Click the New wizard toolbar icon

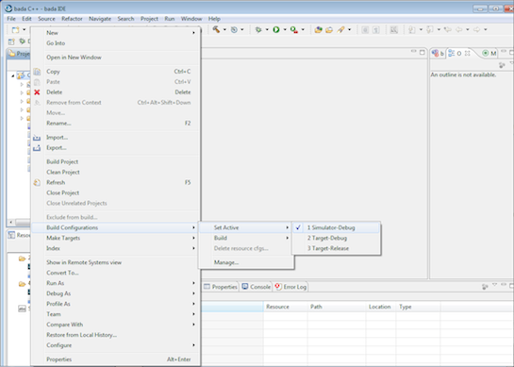[x=15, y=30]
